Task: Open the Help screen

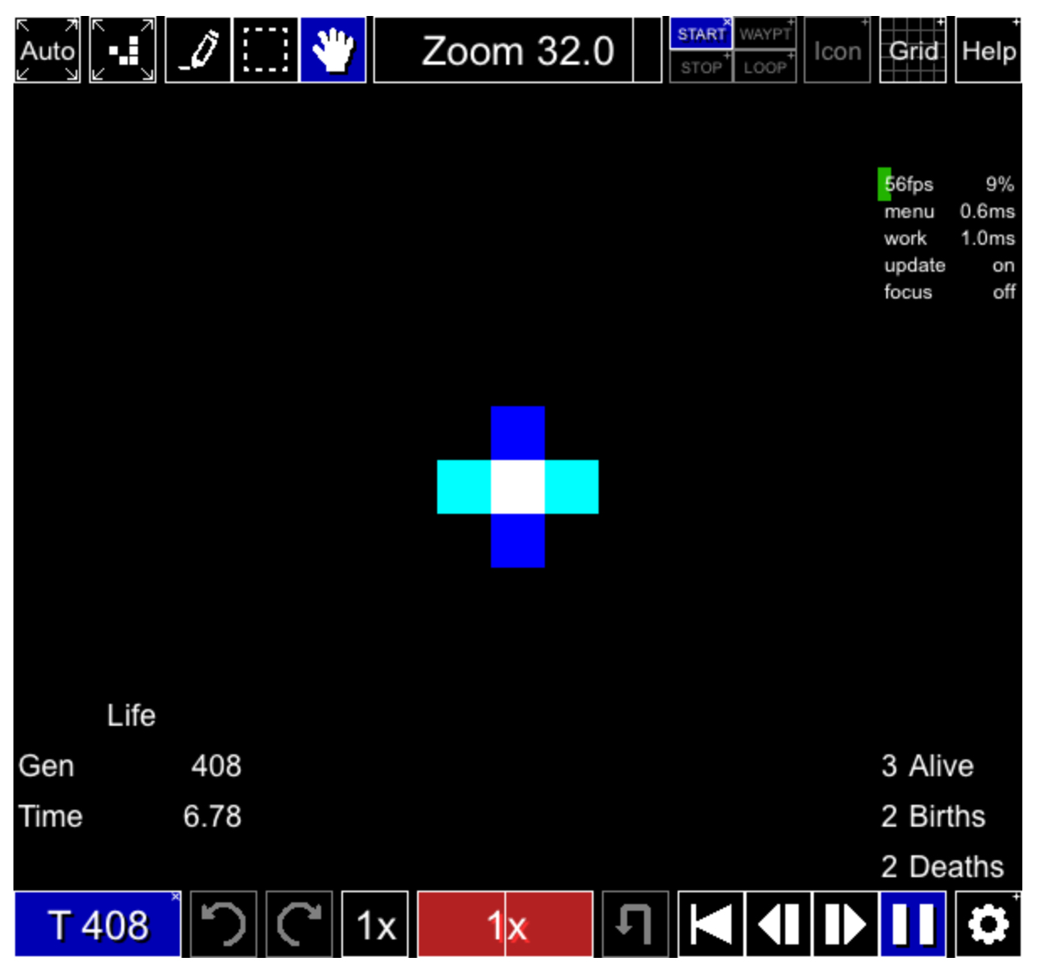Action: tap(989, 50)
